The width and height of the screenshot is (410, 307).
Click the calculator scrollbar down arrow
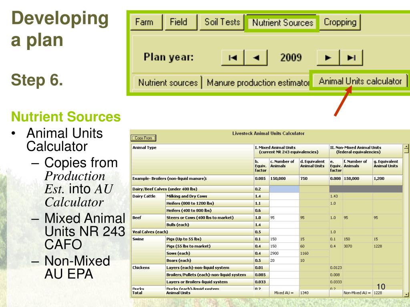[406, 295]
